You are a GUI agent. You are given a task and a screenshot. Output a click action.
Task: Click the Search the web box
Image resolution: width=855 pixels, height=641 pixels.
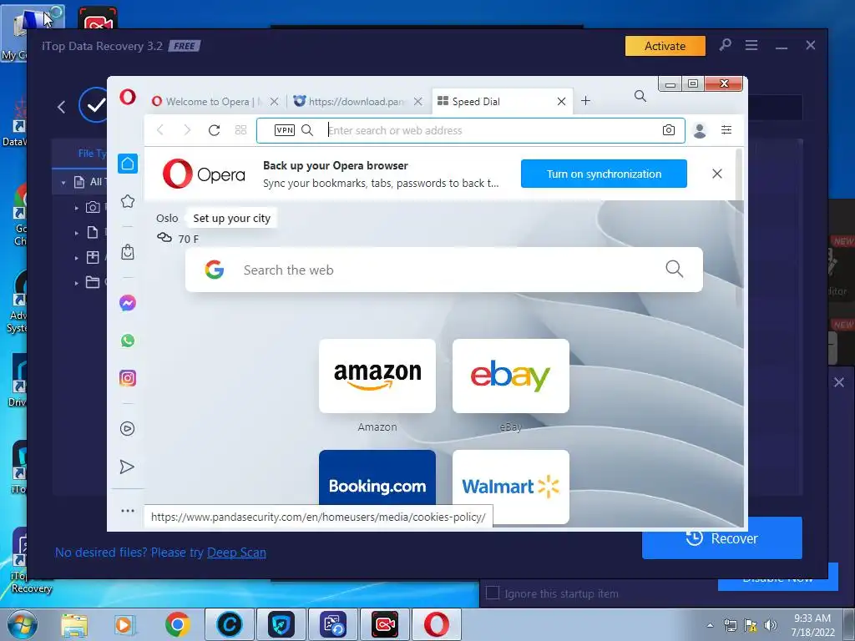pyautogui.click(x=444, y=270)
